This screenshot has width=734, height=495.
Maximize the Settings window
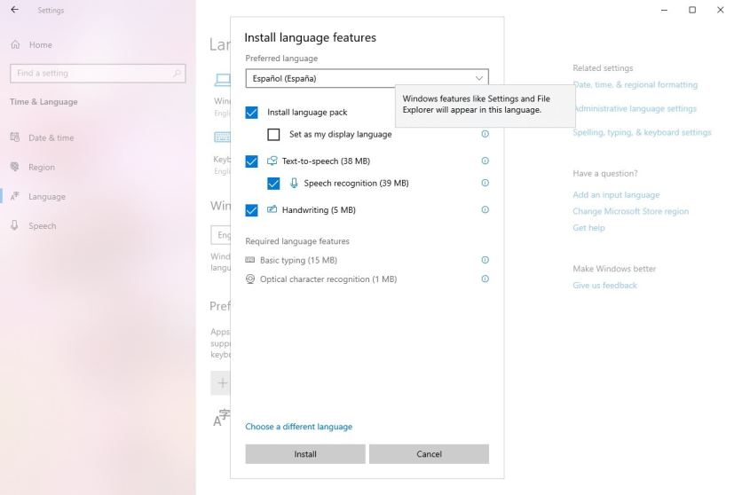pos(692,10)
